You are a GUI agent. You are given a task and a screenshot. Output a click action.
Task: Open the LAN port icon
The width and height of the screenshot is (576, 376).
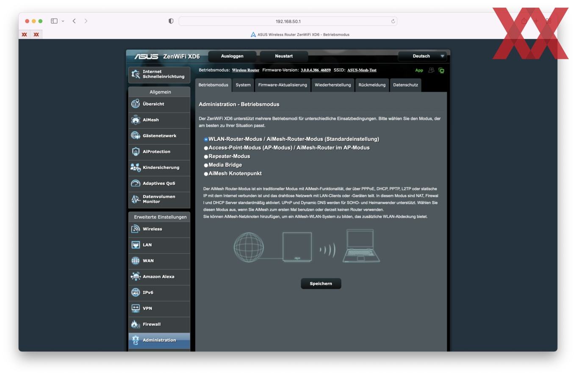(136, 245)
